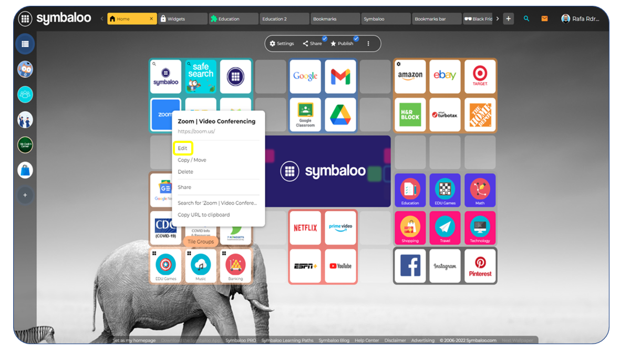The width and height of the screenshot is (620, 351).
Task: Open the Help Center link
Action: pos(367,340)
